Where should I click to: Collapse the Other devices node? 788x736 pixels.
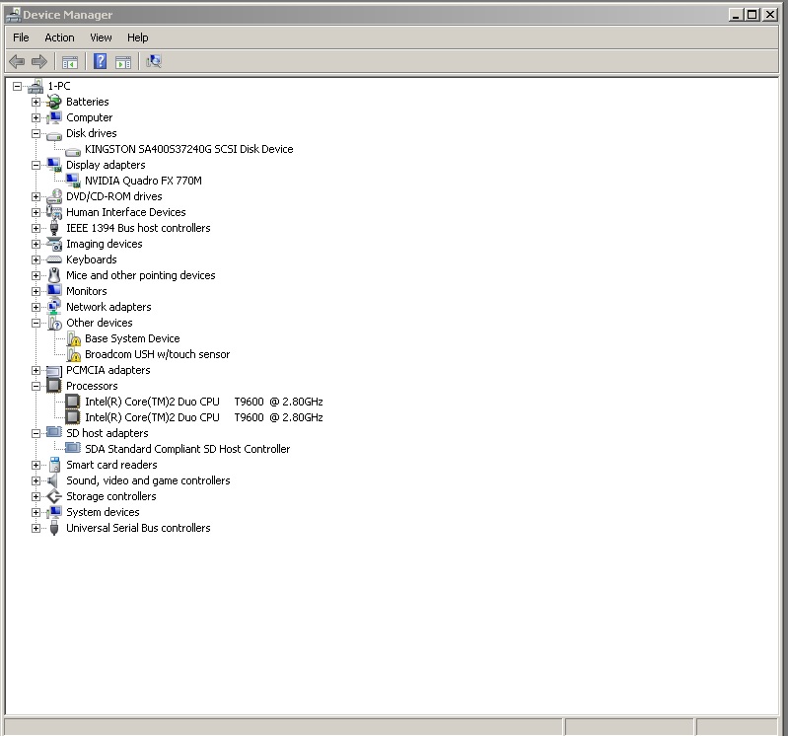pos(36,323)
